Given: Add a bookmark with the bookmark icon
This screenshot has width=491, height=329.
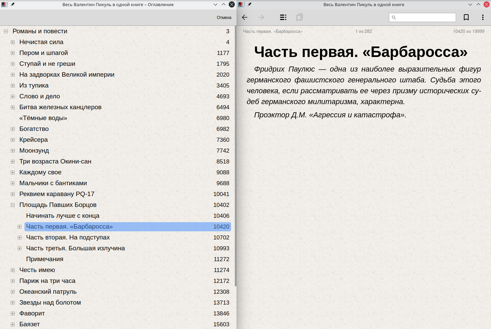Looking at the screenshot, I should (x=466, y=17).
